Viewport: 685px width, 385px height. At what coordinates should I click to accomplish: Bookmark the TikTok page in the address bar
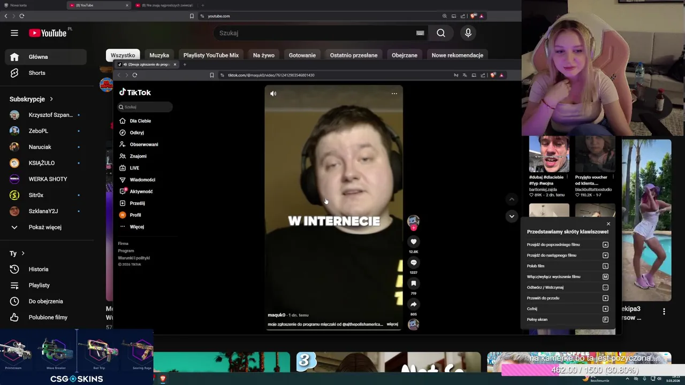212,75
